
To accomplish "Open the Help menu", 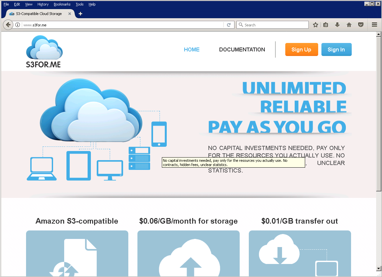I will pyautogui.click(x=92, y=4).
